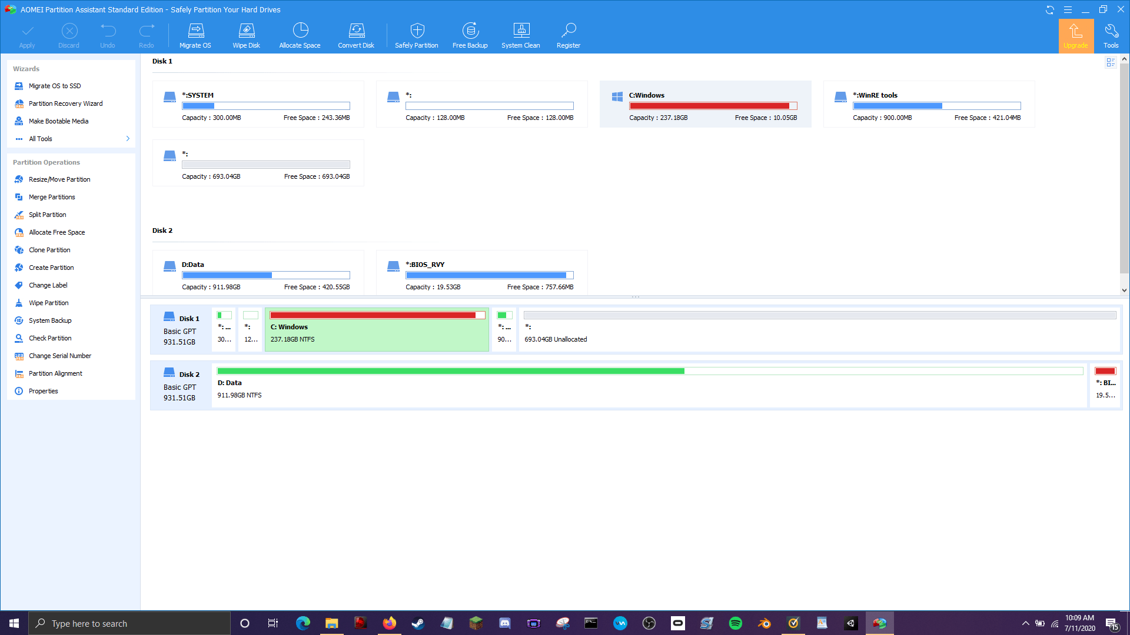Open Make Bootable Media wizard
Screen dimensions: 1130x635
click(58, 121)
